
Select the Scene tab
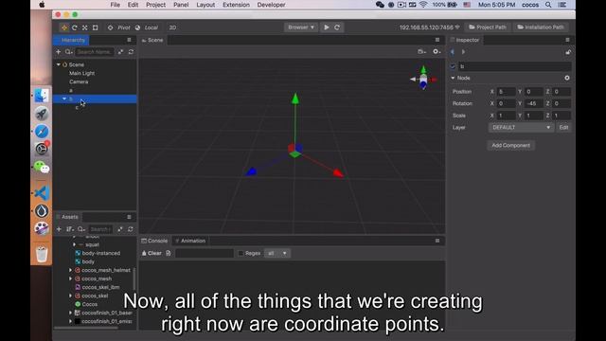coord(152,40)
